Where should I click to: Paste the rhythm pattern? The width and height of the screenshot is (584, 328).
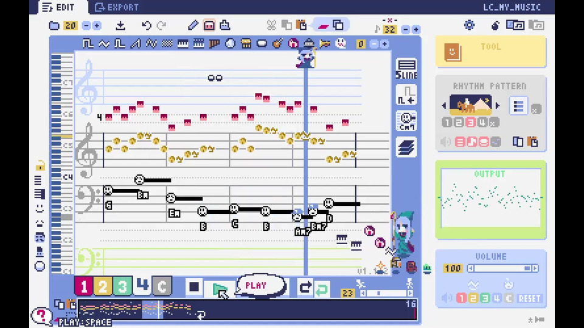[x=534, y=142]
